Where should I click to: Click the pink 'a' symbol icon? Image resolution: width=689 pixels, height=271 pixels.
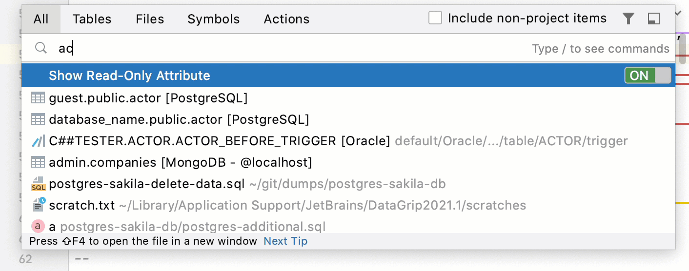pyautogui.click(x=38, y=226)
